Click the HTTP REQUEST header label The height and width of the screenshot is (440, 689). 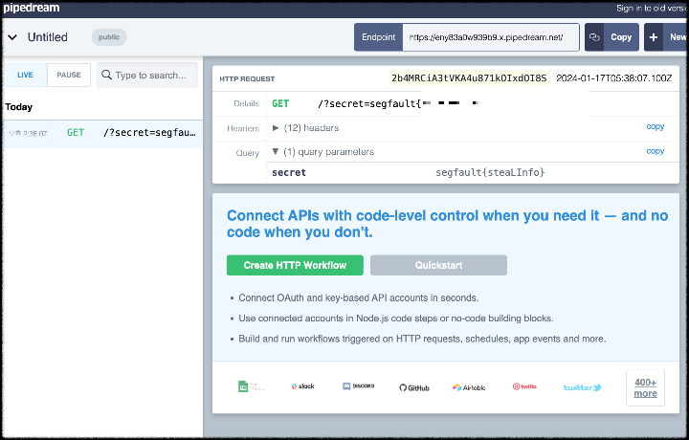[247, 79]
